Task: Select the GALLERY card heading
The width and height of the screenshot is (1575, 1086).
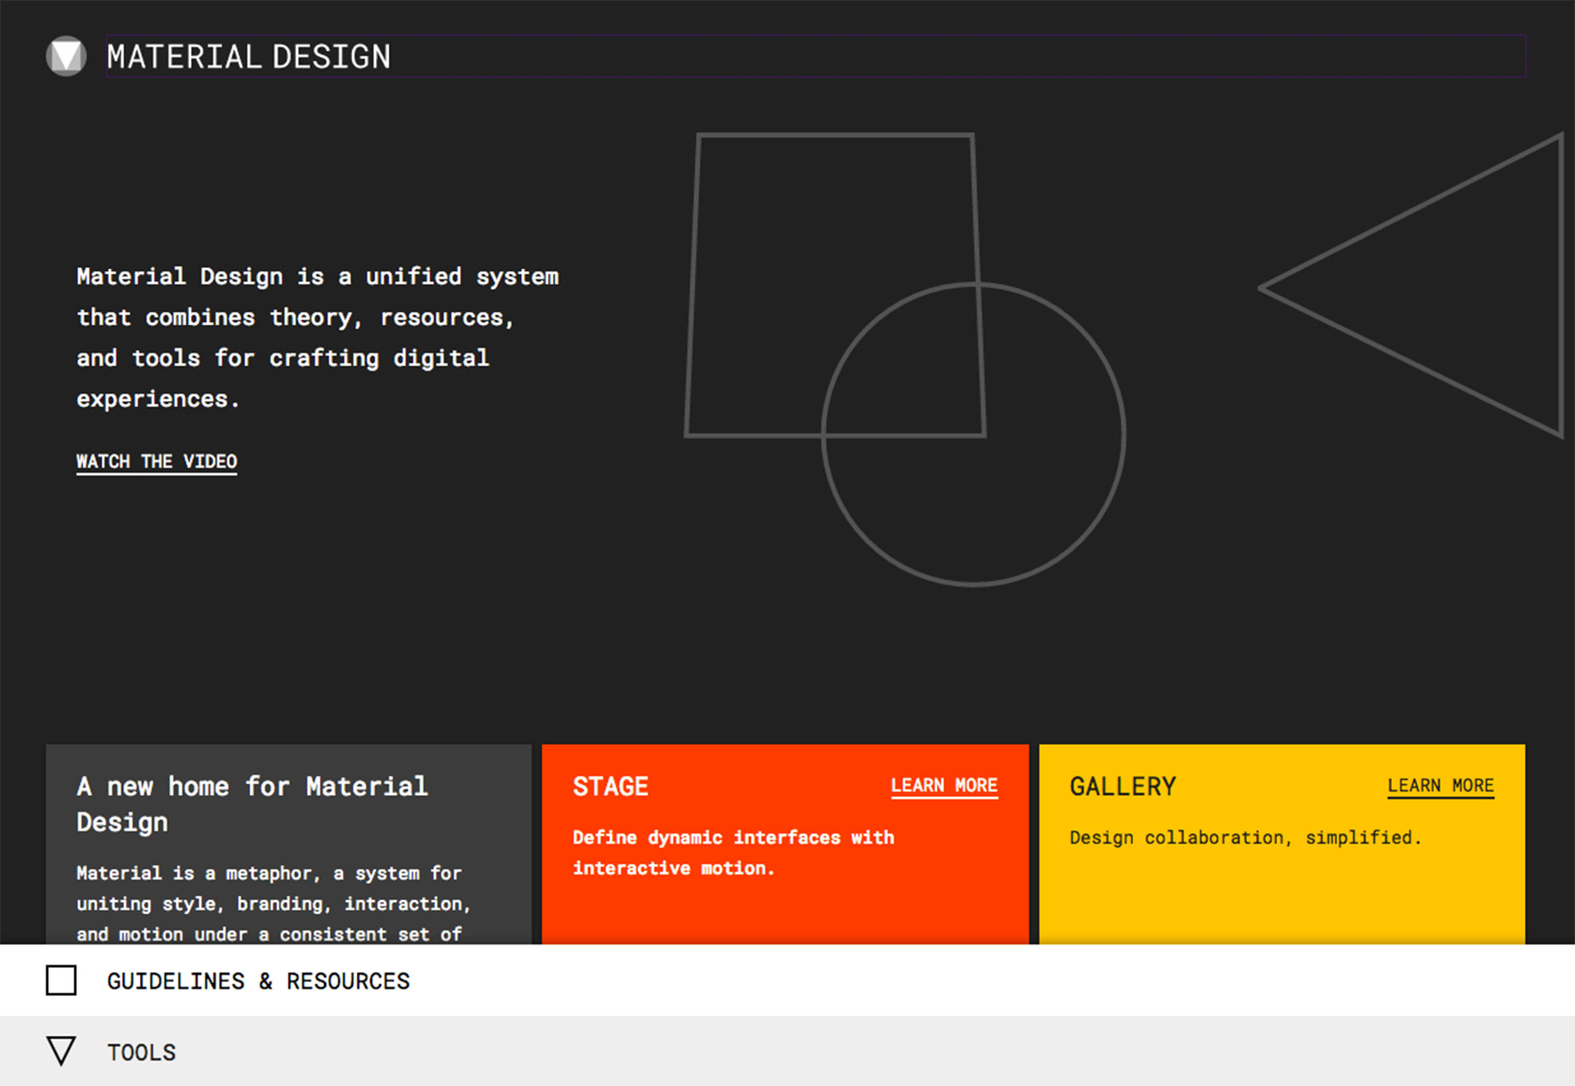Action: click(x=1123, y=787)
